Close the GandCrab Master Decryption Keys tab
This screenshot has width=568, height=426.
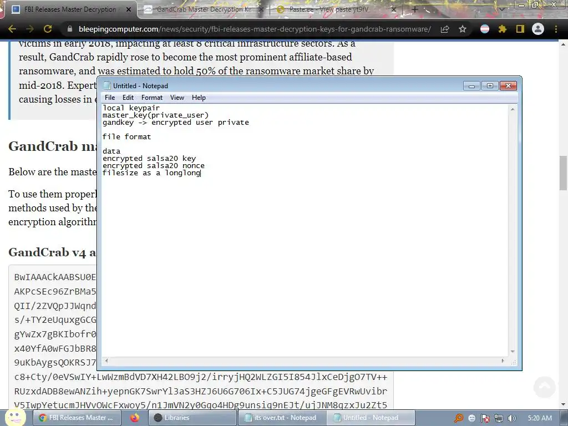(x=261, y=10)
